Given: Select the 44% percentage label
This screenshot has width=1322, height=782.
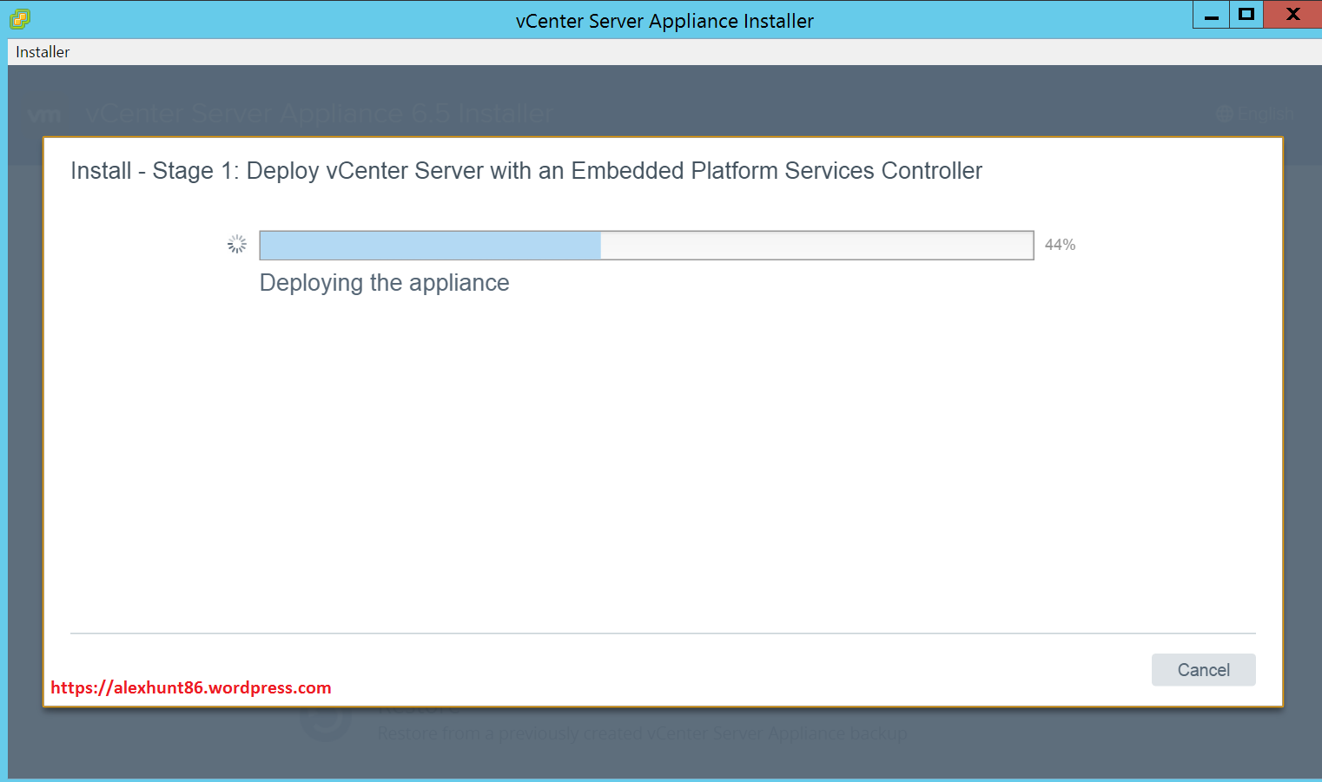Looking at the screenshot, I should 1060,244.
